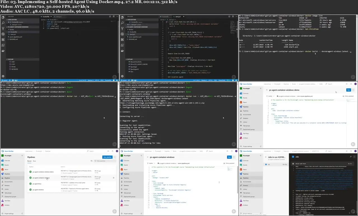Select Recent tab in Pipelines list
The image size is (358, 216).
(29, 161)
